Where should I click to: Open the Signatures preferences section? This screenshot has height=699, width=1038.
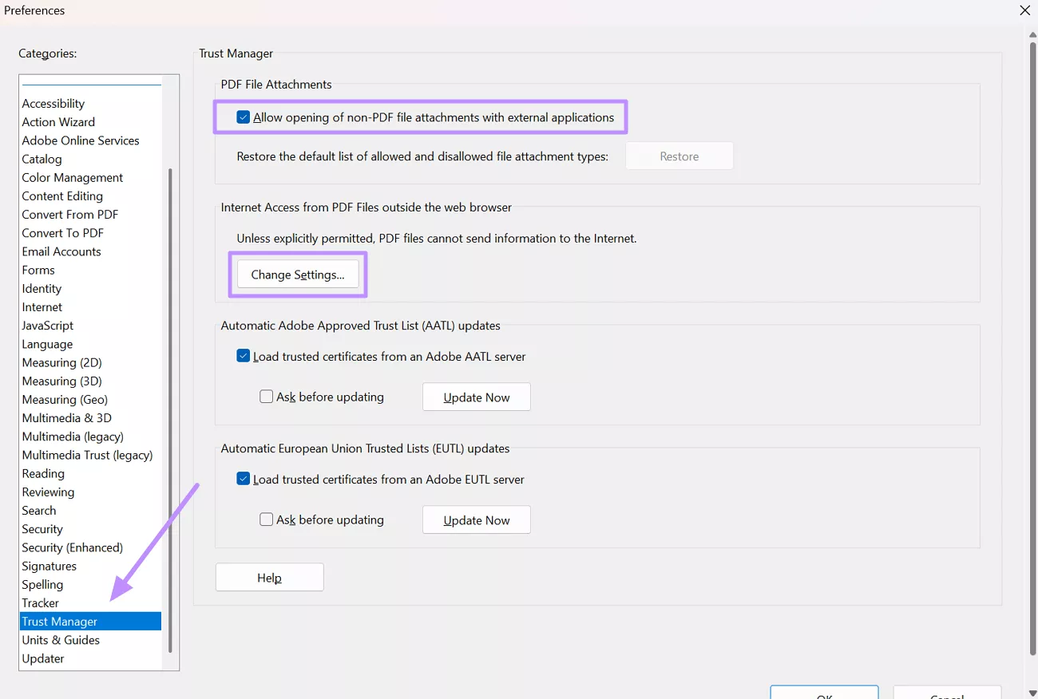tap(49, 565)
